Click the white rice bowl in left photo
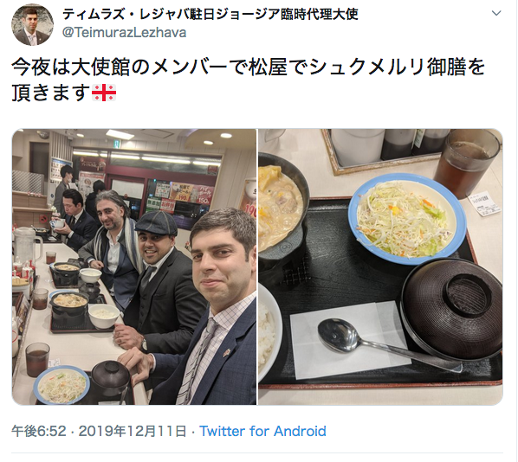This screenshot has height=462, width=518. (x=104, y=316)
